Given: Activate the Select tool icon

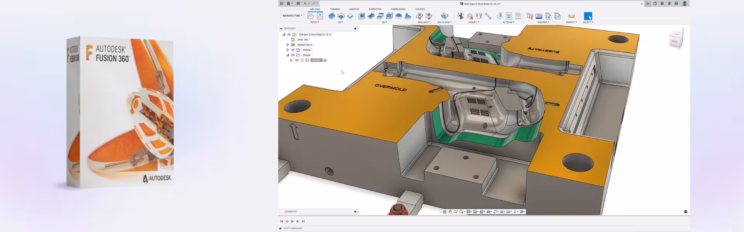Looking at the screenshot, I should tap(588, 16).
